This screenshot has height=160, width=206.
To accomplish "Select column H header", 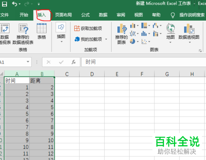I will [192, 74].
